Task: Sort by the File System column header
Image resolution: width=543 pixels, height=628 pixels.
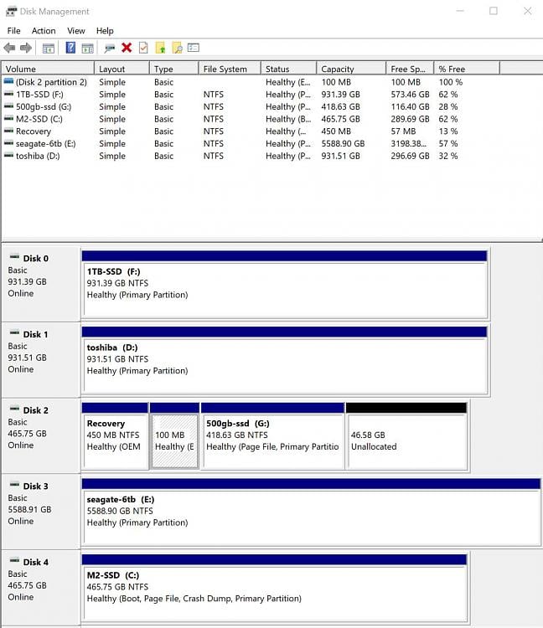Action: tap(230, 69)
